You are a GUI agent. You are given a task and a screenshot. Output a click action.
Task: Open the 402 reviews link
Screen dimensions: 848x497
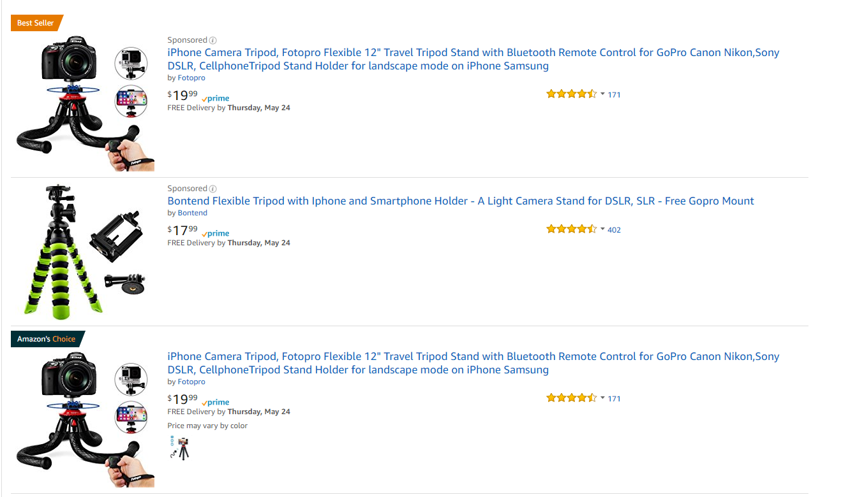click(614, 230)
